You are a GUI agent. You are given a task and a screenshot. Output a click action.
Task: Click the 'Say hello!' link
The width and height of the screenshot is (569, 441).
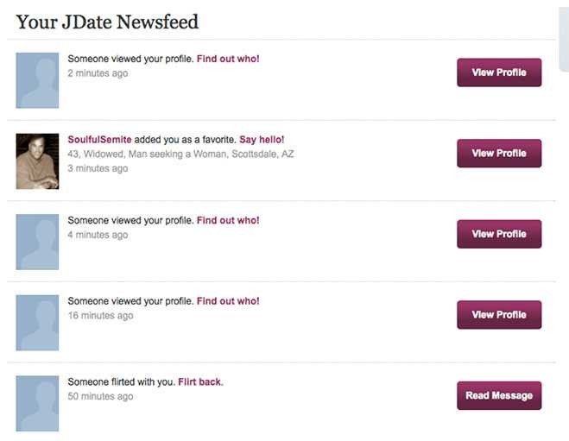(x=262, y=140)
